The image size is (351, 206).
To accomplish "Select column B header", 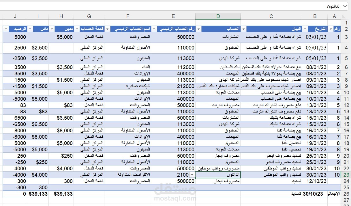I will [315, 16].
